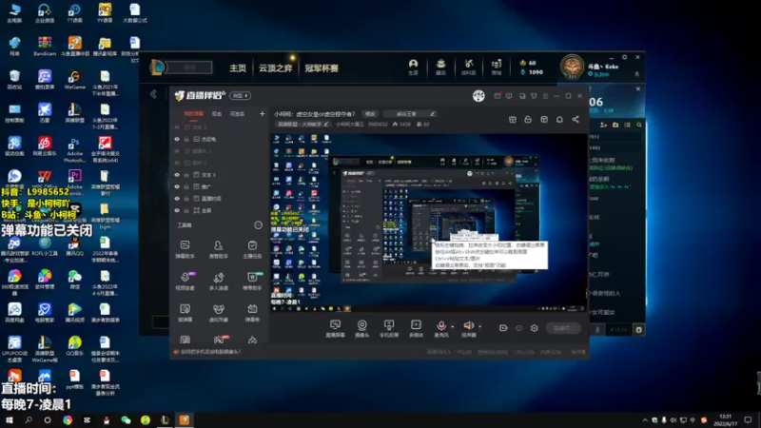Open the 多人连麦 tool
761x428 pixels.
tap(219, 281)
